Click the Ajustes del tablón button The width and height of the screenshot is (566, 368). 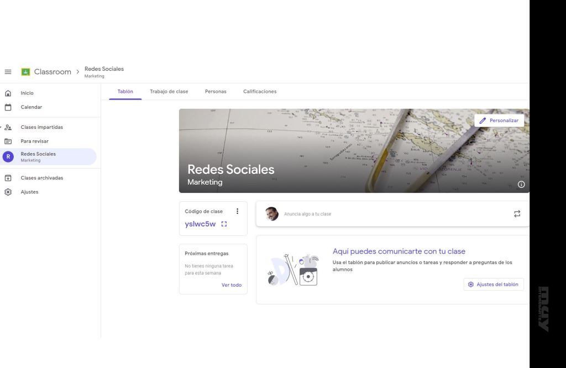[x=493, y=285]
